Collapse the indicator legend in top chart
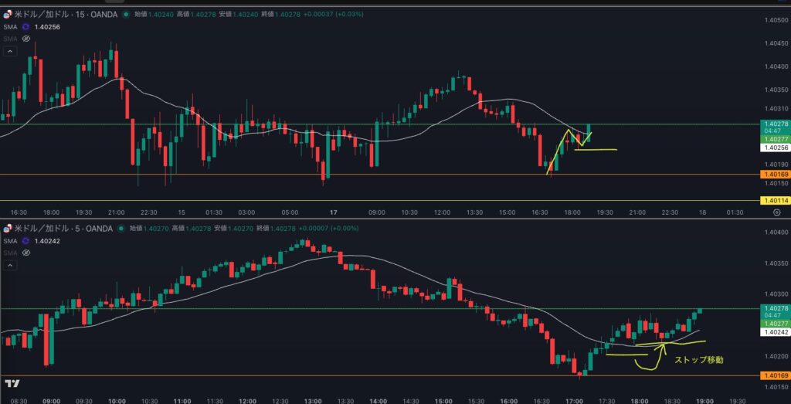The height and width of the screenshot is (404, 791). 10,51
